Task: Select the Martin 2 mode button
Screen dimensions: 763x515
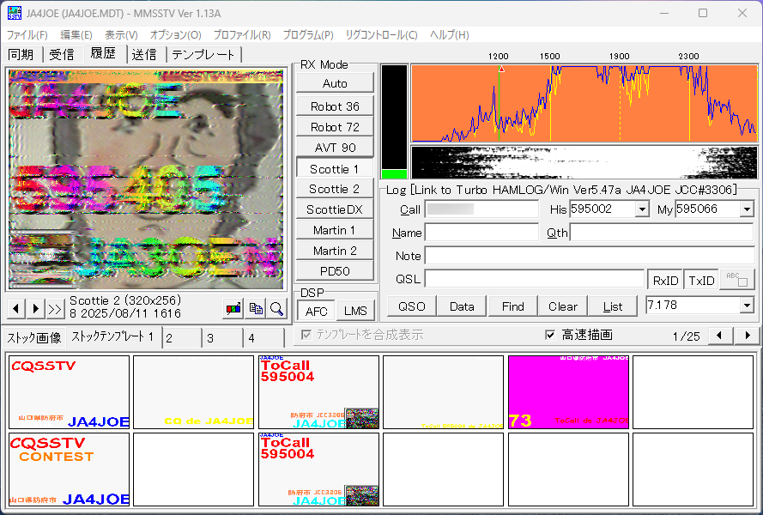Action: click(335, 251)
